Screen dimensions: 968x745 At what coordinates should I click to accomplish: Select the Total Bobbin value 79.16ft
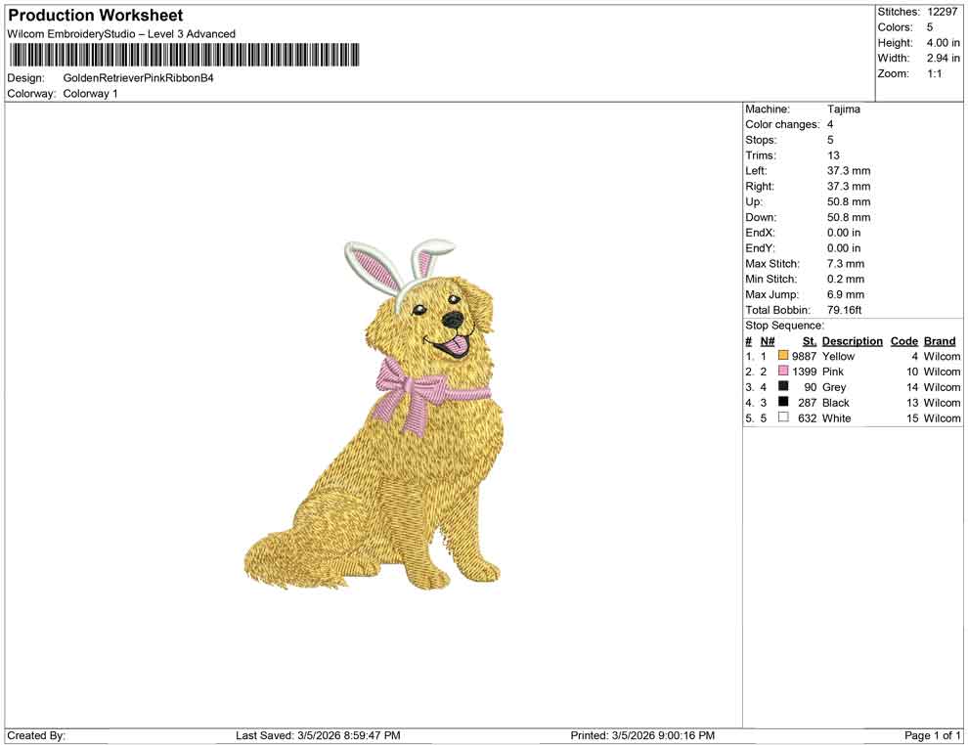(846, 309)
